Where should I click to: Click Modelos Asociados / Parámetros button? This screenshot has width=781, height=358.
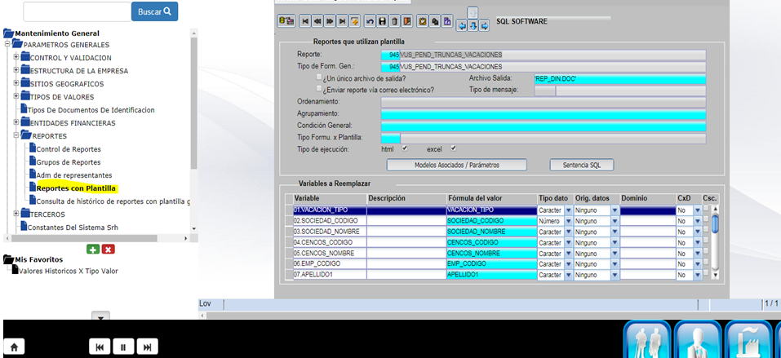456,165
